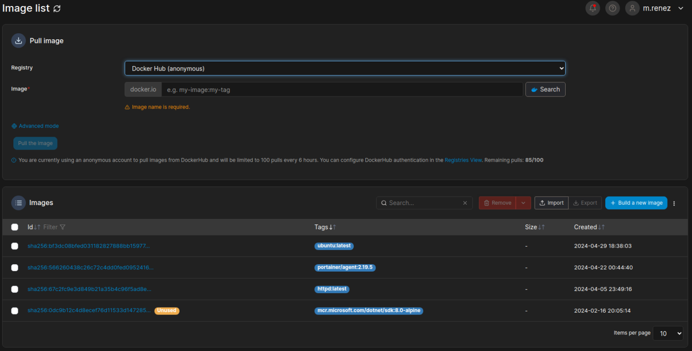This screenshot has height=351, width=692.
Task: Open the Registries View link
Action: coord(463,160)
